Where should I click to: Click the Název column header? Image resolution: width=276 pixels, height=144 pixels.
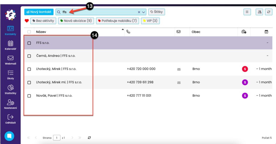[41, 32]
